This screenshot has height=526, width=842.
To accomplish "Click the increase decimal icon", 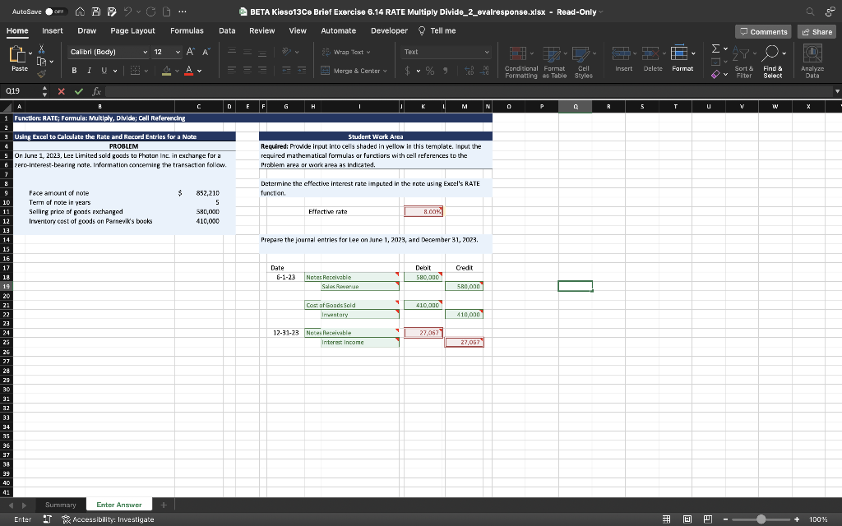I will point(470,71).
